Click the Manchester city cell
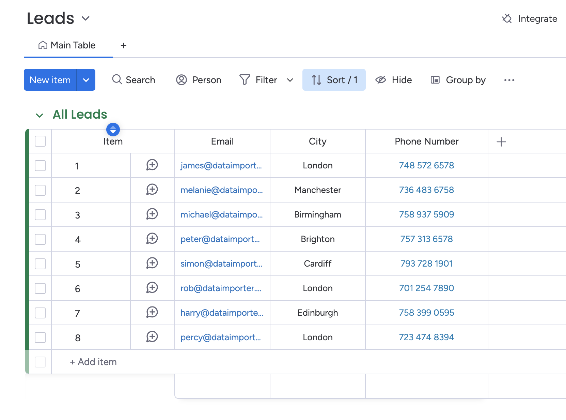Screen dimensions: 566x420 click(x=318, y=190)
